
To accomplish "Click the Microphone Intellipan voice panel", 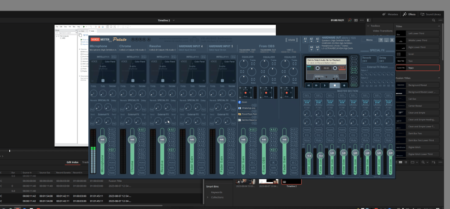I will click(x=103, y=72).
